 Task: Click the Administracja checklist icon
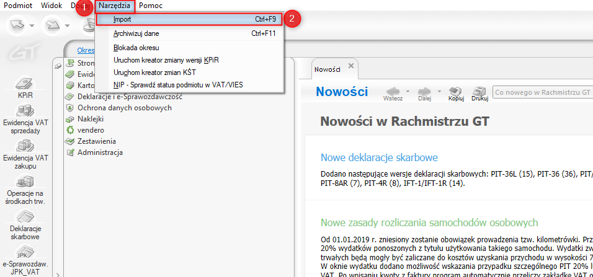click(70, 152)
